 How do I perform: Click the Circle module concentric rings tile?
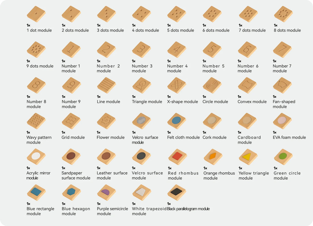click(212, 85)
